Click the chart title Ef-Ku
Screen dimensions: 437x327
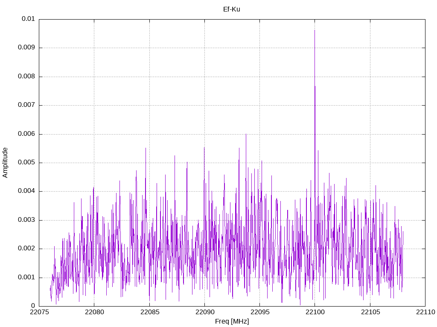tap(232, 9)
